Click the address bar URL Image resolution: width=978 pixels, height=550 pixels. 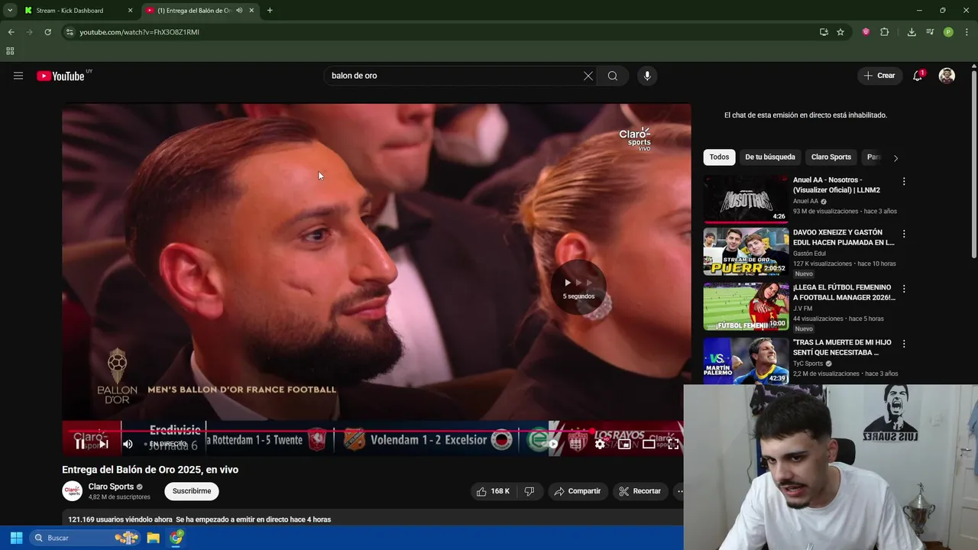click(x=140, y=32)
